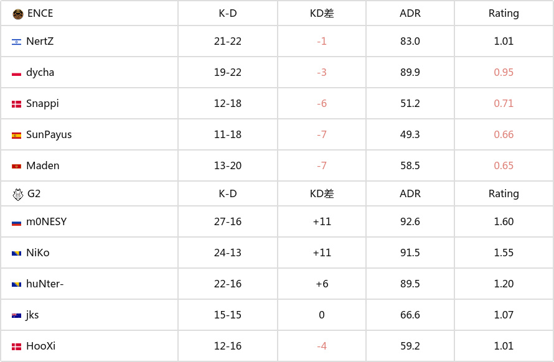This screenshot has width=554, height=362.
Task: Sort by ENCE Rating column header
Action: point(504,13)
